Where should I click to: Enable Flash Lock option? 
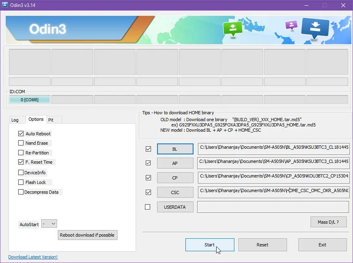pos(21,182)
